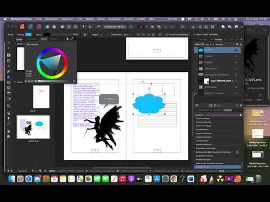Open Music app from the Dock
Image resolution: width=270 pixels, height=202 pixels.
pos(123,179)
